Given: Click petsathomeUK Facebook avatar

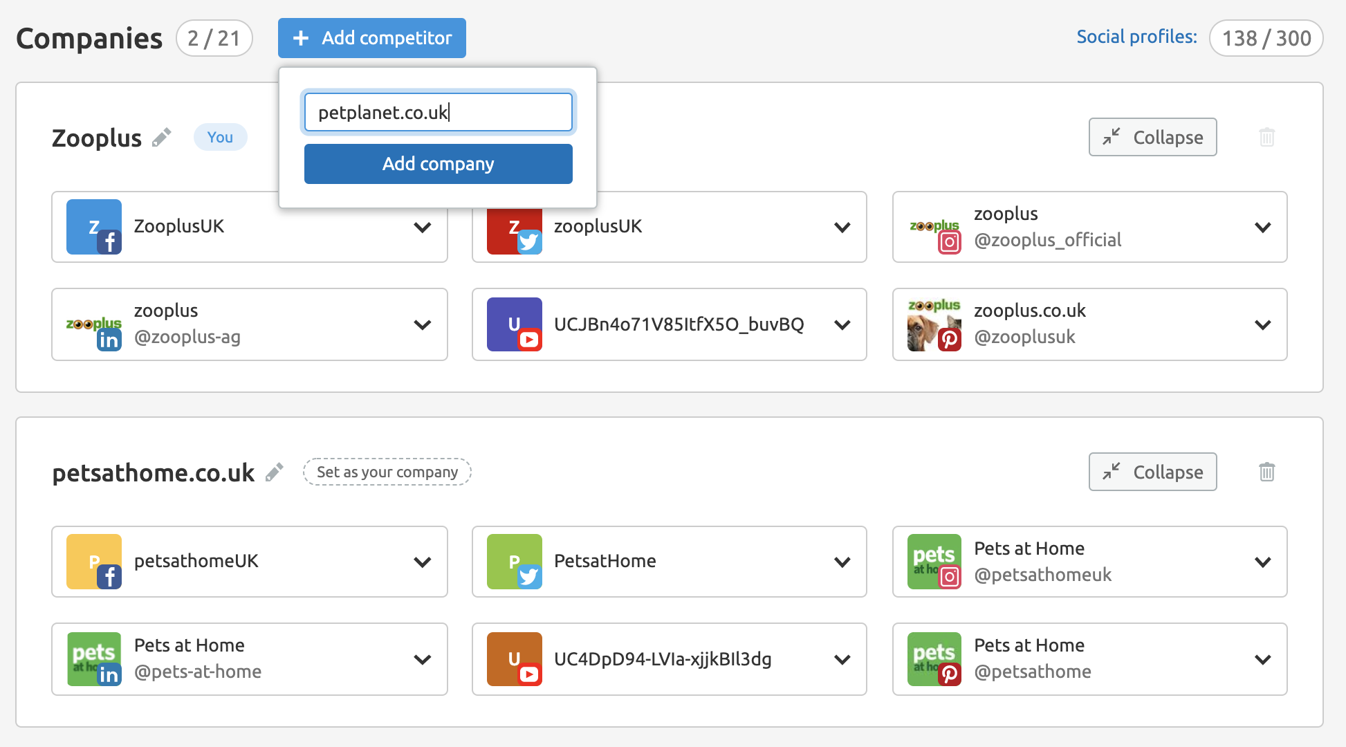Looking at the screenshot, I should tap(94, 562).
